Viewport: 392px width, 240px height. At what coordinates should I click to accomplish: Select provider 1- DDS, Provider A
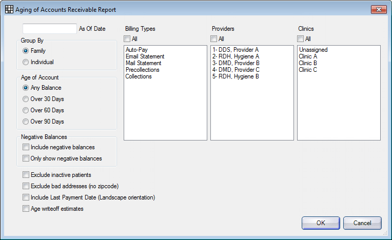(x=252, y=50)
